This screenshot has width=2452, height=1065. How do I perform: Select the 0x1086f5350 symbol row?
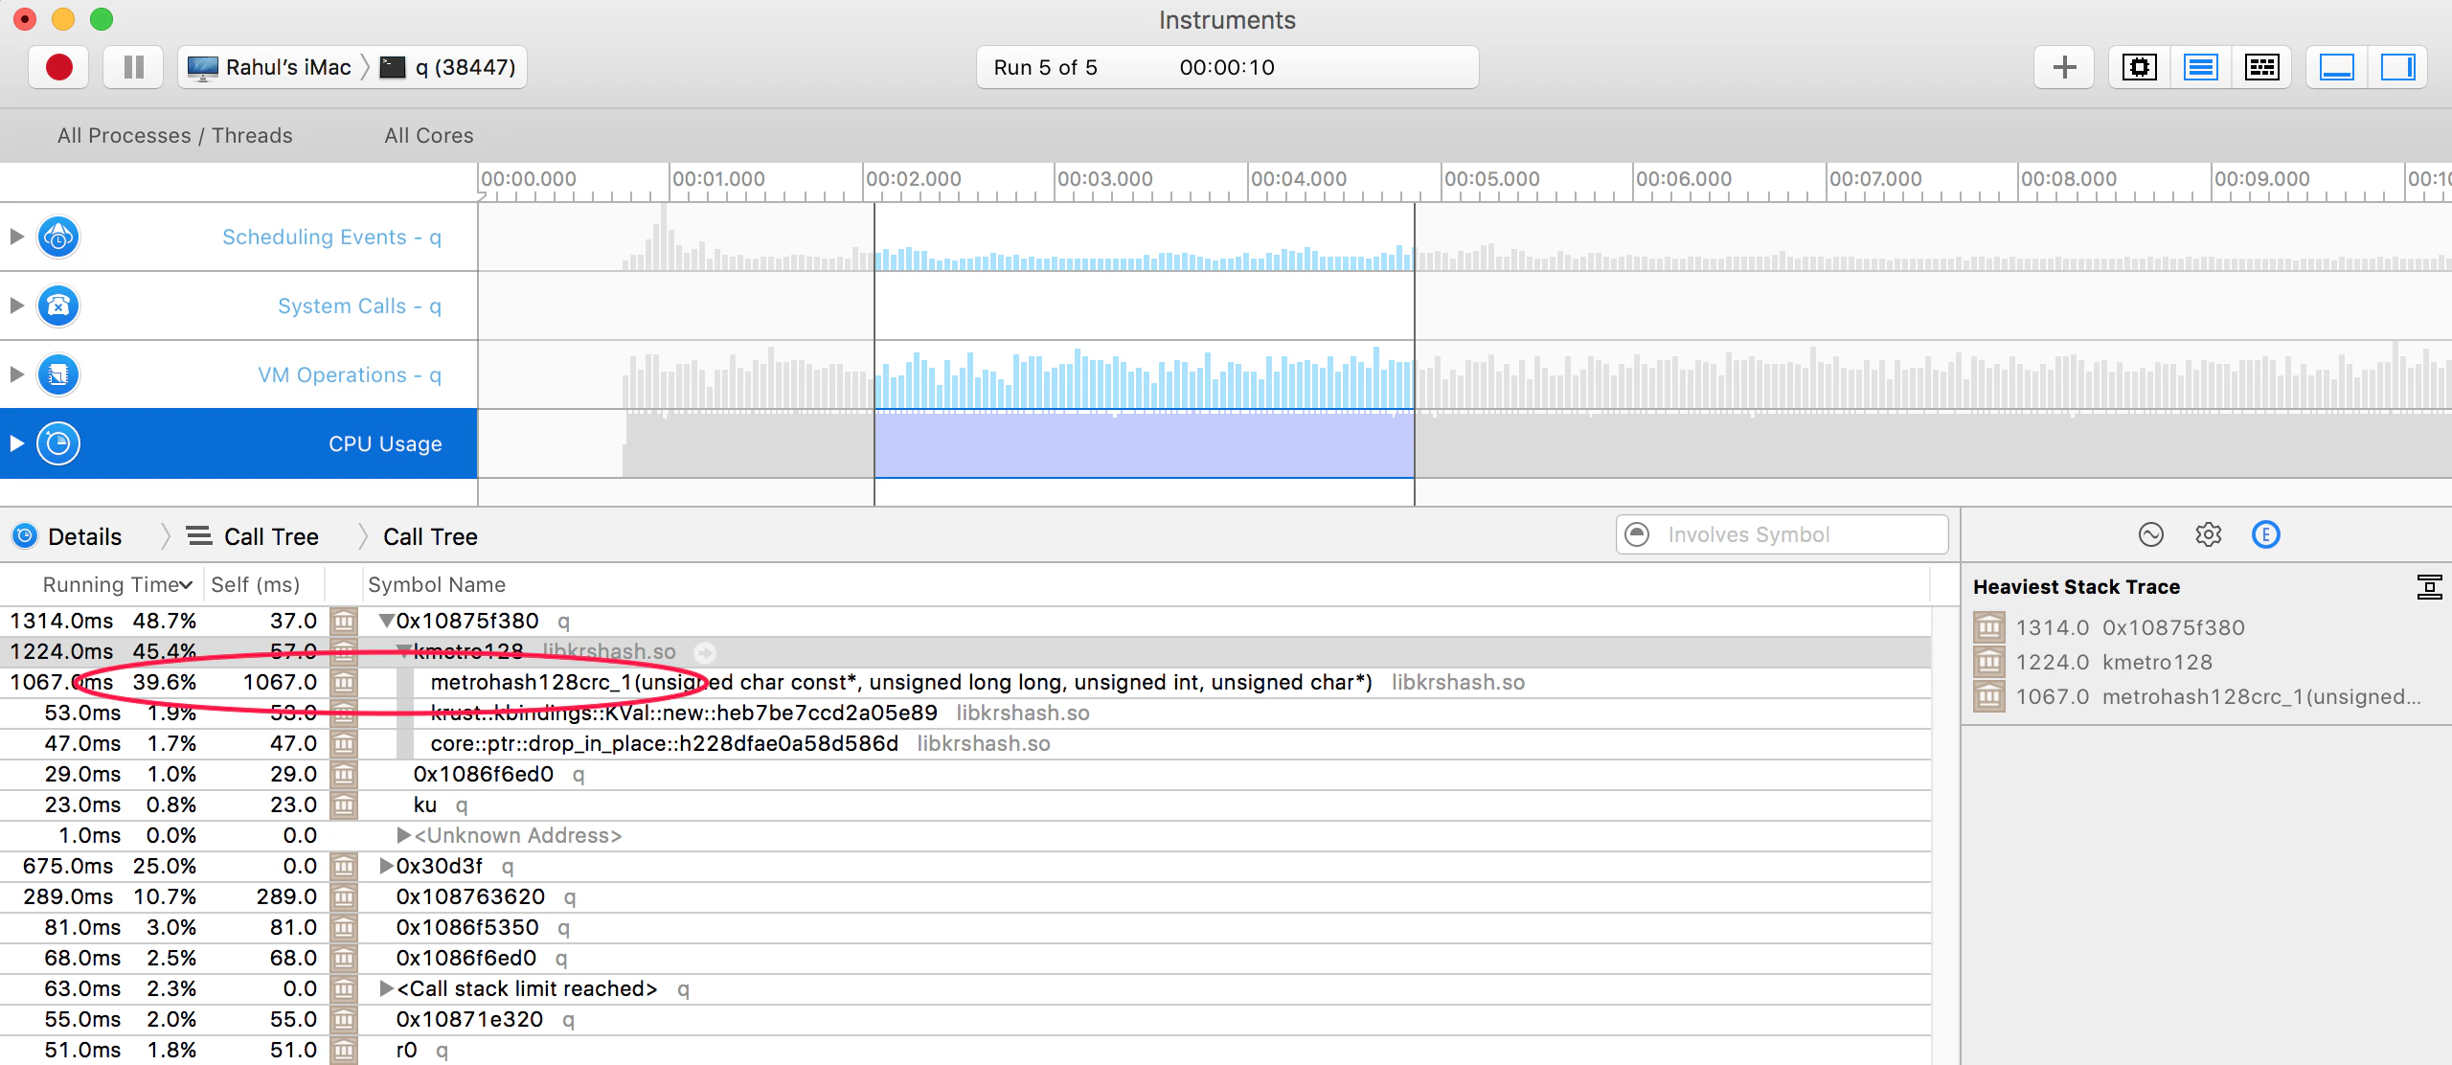tap(965, 927)
